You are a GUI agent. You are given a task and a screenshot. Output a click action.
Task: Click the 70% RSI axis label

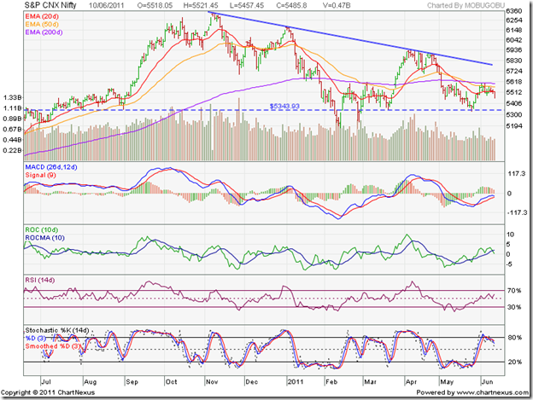pos(514,291)
